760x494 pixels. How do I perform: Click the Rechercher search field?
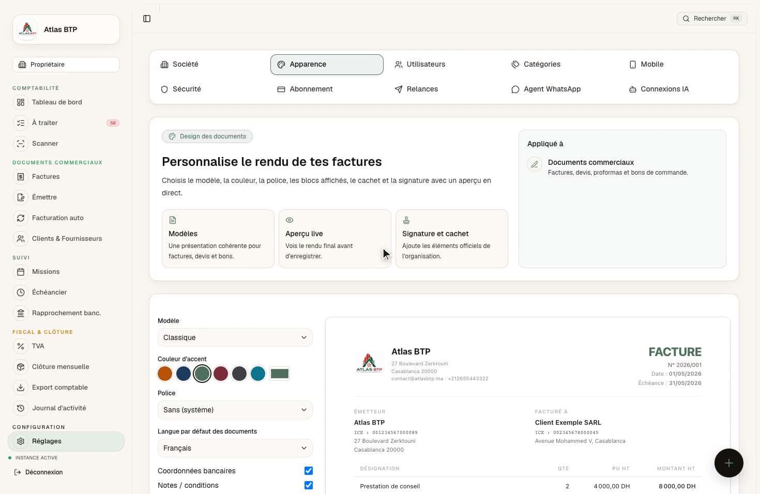712,19
